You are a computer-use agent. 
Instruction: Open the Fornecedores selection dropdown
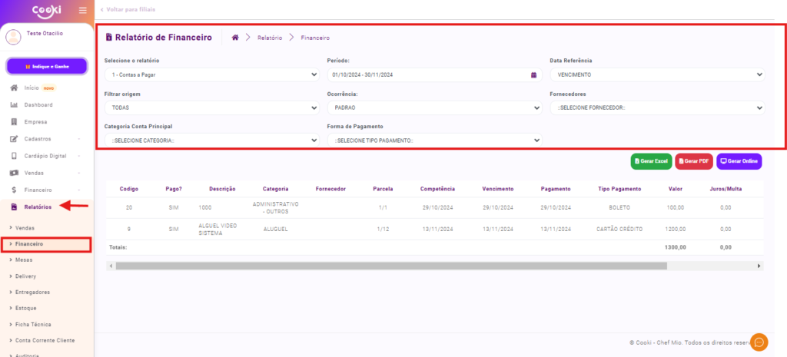click(x=657, y=107)
